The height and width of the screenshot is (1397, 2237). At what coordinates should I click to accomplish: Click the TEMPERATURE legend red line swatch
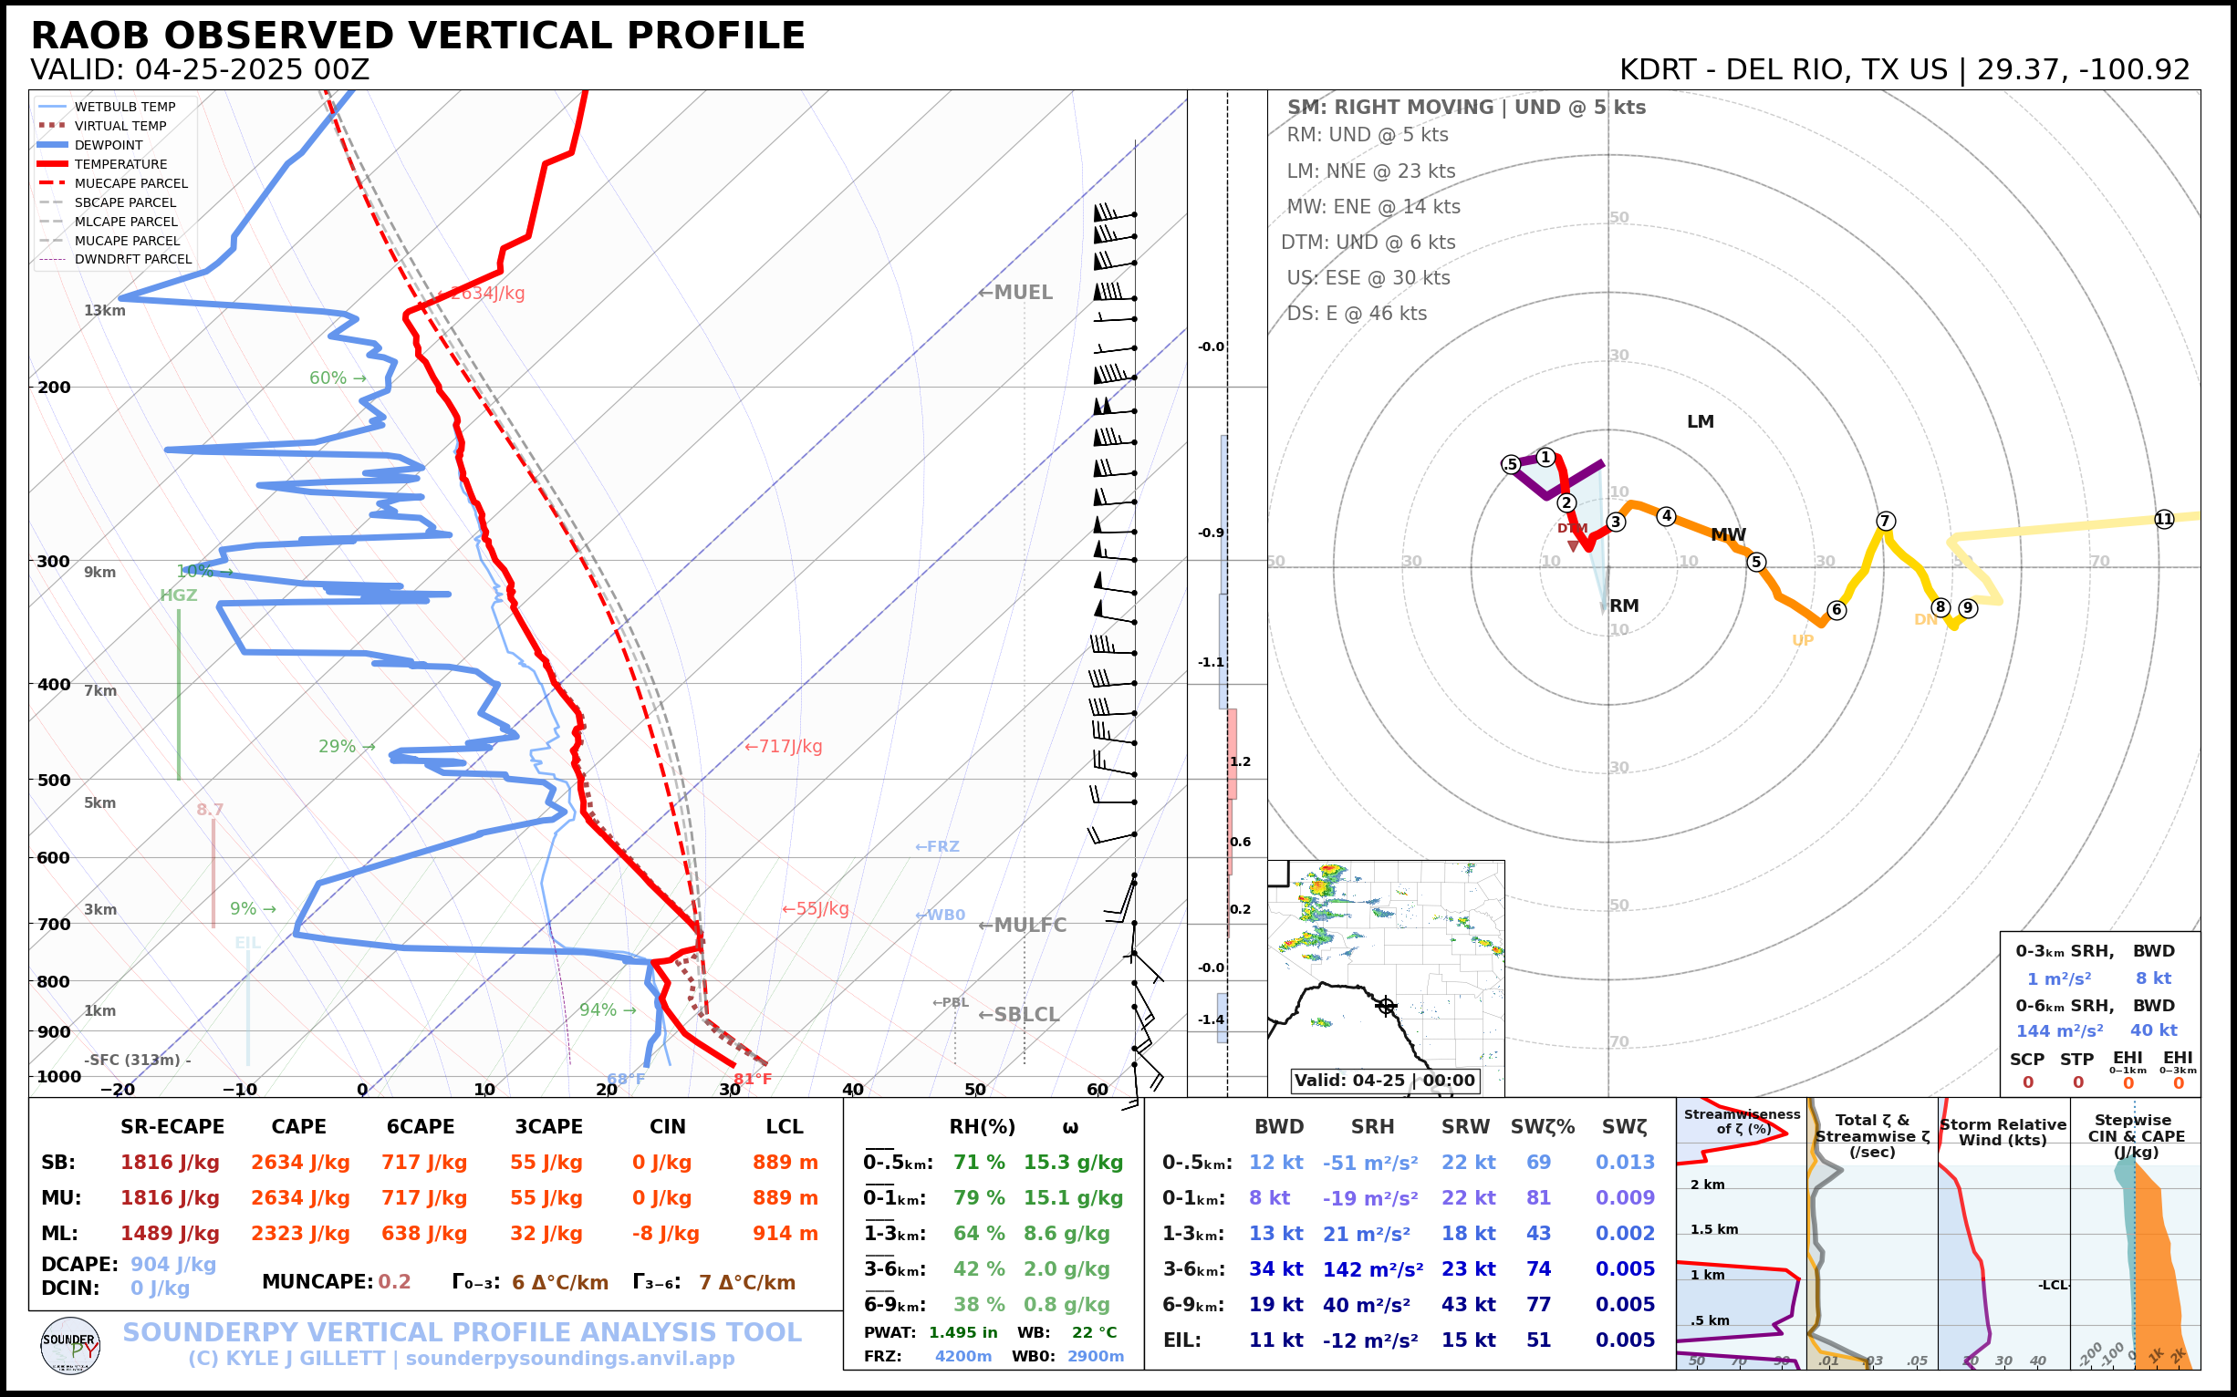52,164
